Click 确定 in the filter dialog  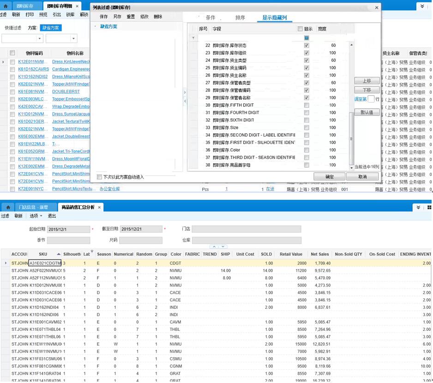[x=330, y=177]
